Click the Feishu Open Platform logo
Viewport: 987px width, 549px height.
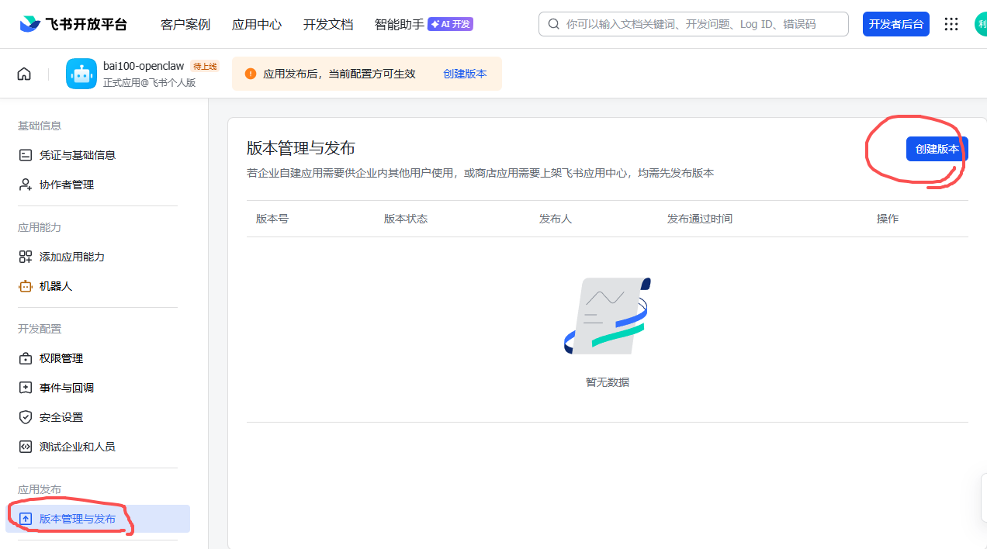coord(74,24)
